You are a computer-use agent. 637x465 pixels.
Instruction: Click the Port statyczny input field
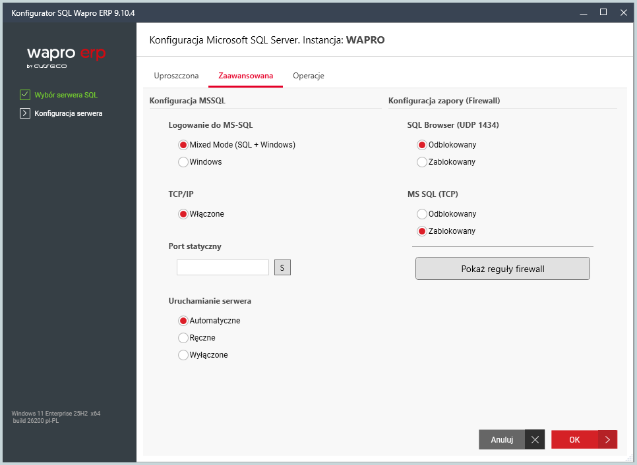223,267
